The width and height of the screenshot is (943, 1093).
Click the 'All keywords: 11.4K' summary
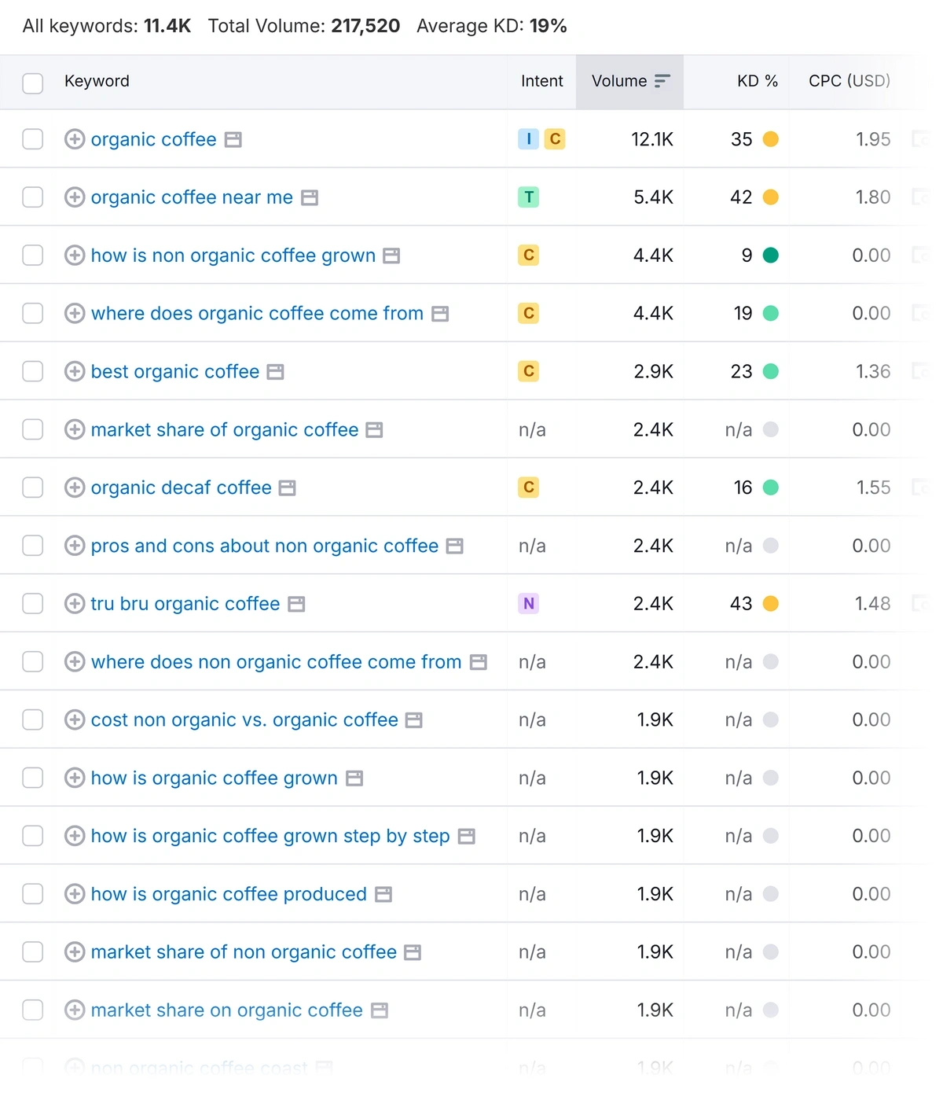point(107,26)
